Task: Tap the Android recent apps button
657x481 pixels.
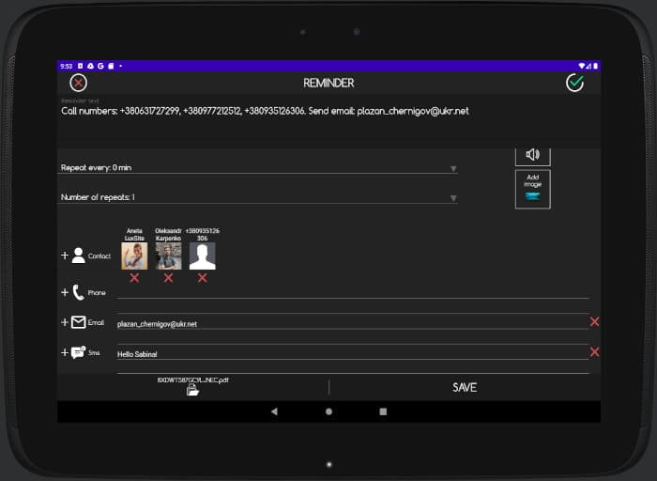Action: tap(383, 411)
